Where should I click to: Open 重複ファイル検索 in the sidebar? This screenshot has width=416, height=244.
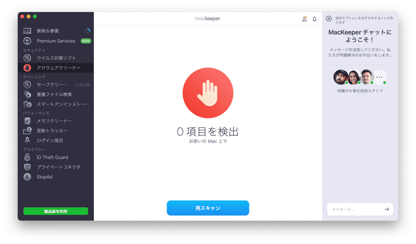pos(55,94)
